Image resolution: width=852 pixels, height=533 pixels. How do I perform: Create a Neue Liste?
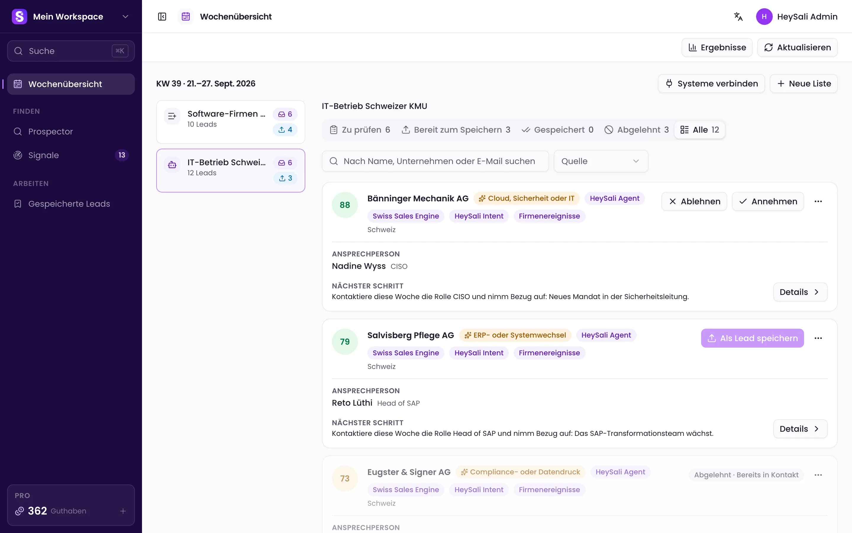pos(803,84)
